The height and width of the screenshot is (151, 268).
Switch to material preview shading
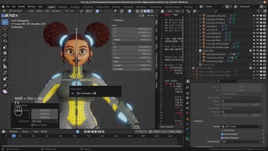click(148, 11)
